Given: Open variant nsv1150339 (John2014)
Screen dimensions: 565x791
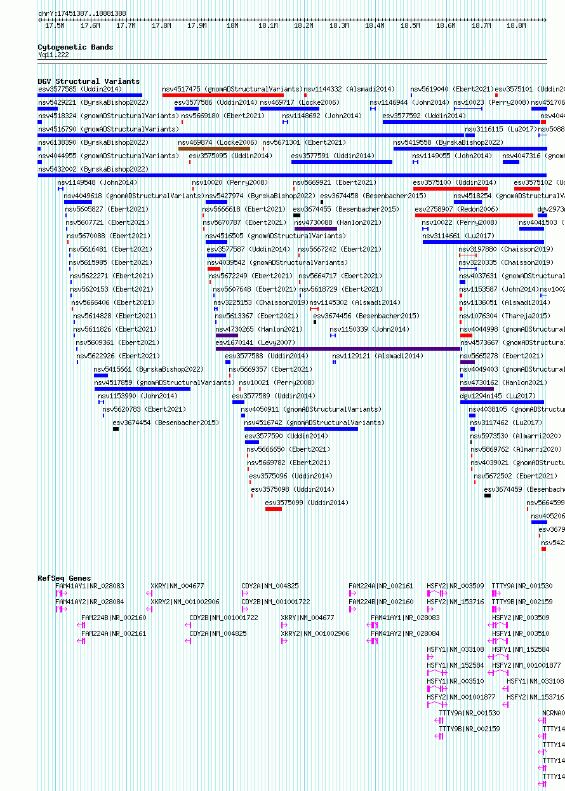Looking at the screenshot, I should (369, 329).
